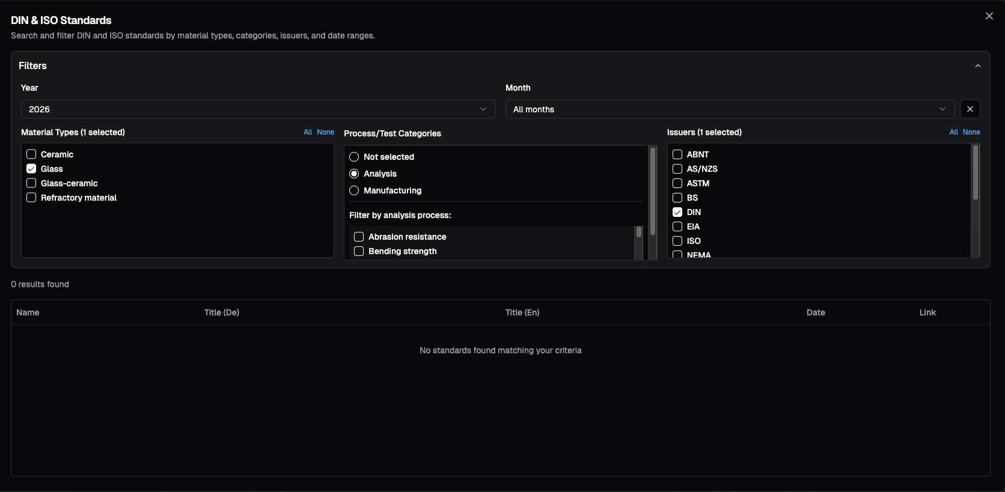Screen dimensions: 1005x492
Task: Check the Ceramic material type
Action: [x=32, y=154]
